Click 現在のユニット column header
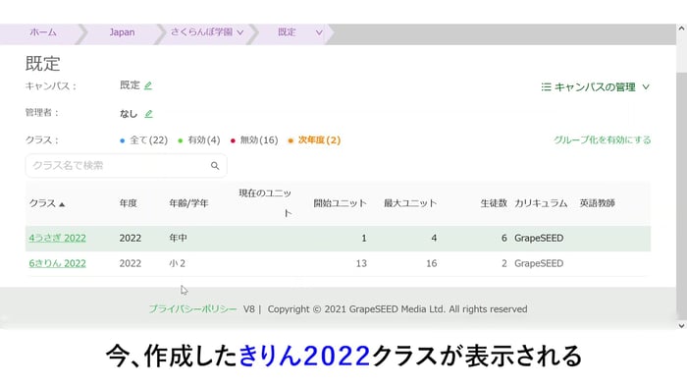This screenshot has height=386, width=687. pos(265,202)
